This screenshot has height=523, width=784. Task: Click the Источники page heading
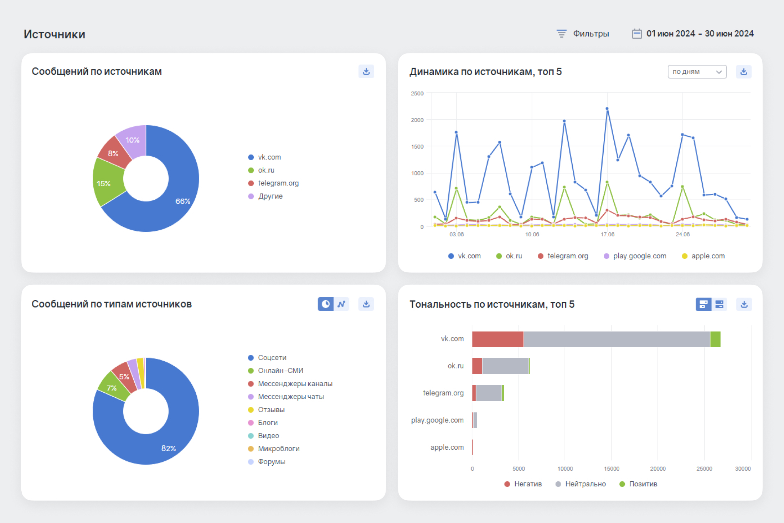[55, 34]
